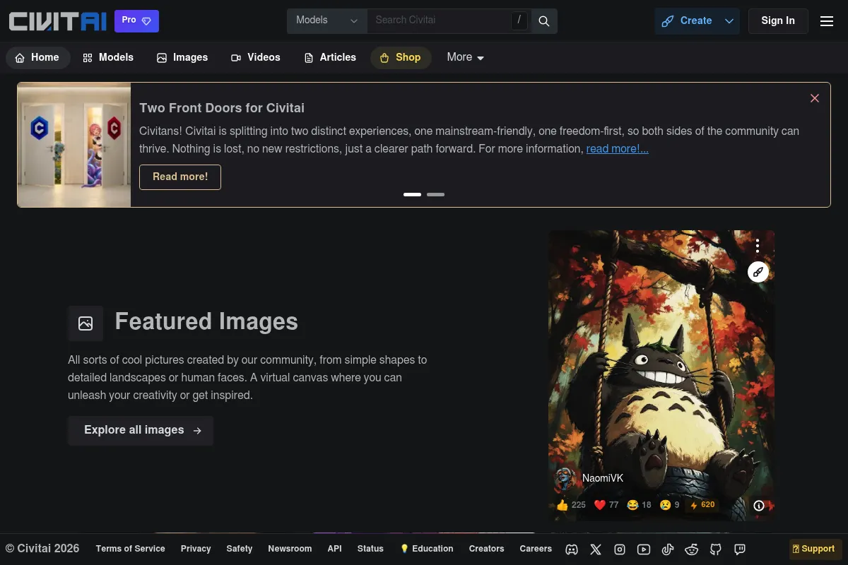
Task: React with cry emoji on Totoro image
Action: [669, 505]
